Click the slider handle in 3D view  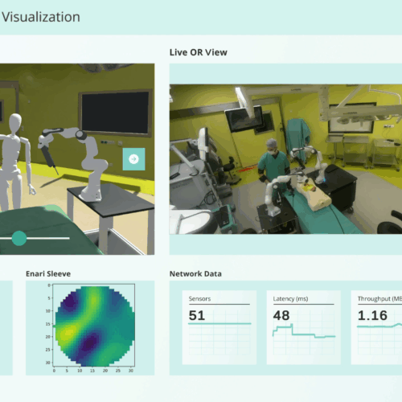click(x=19, y=238)
